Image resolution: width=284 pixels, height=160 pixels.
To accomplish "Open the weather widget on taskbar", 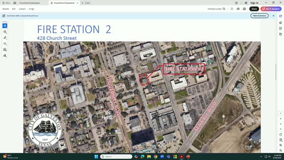I will [10, 156].
